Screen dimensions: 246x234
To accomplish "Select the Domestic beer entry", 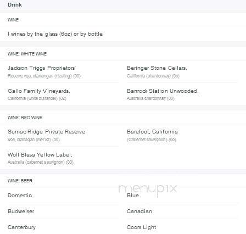I will pyautogui.click(x=20, y=196).
